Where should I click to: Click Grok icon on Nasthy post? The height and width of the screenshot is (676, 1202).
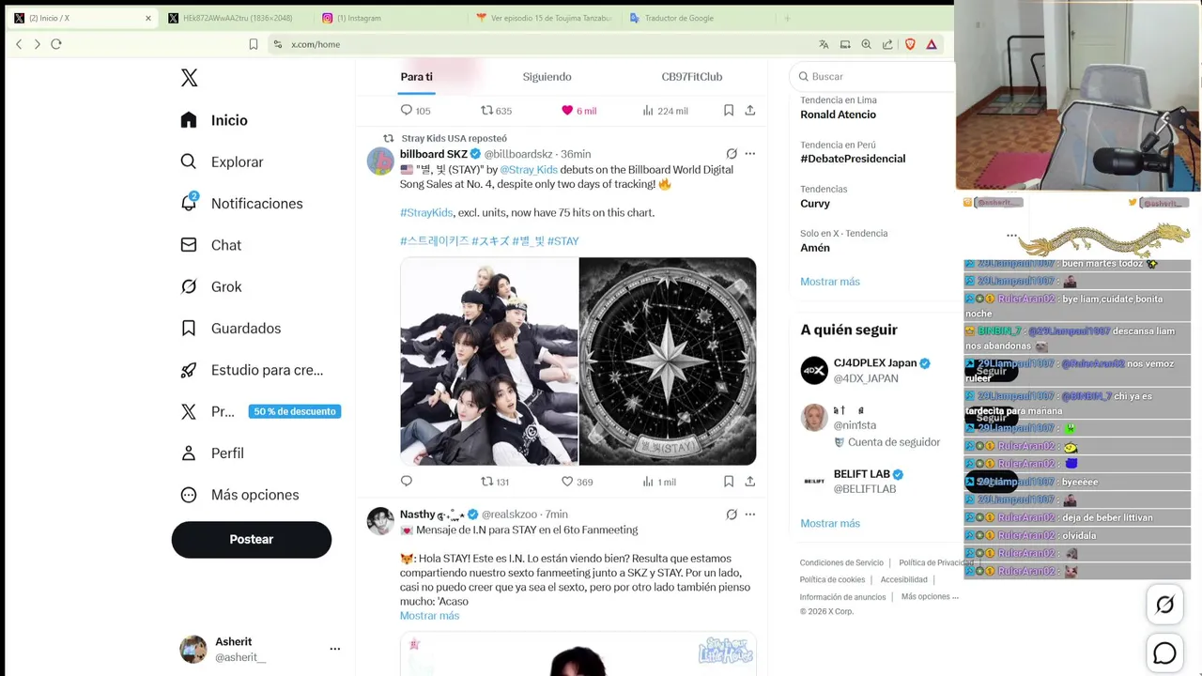(x=732, y=515)
